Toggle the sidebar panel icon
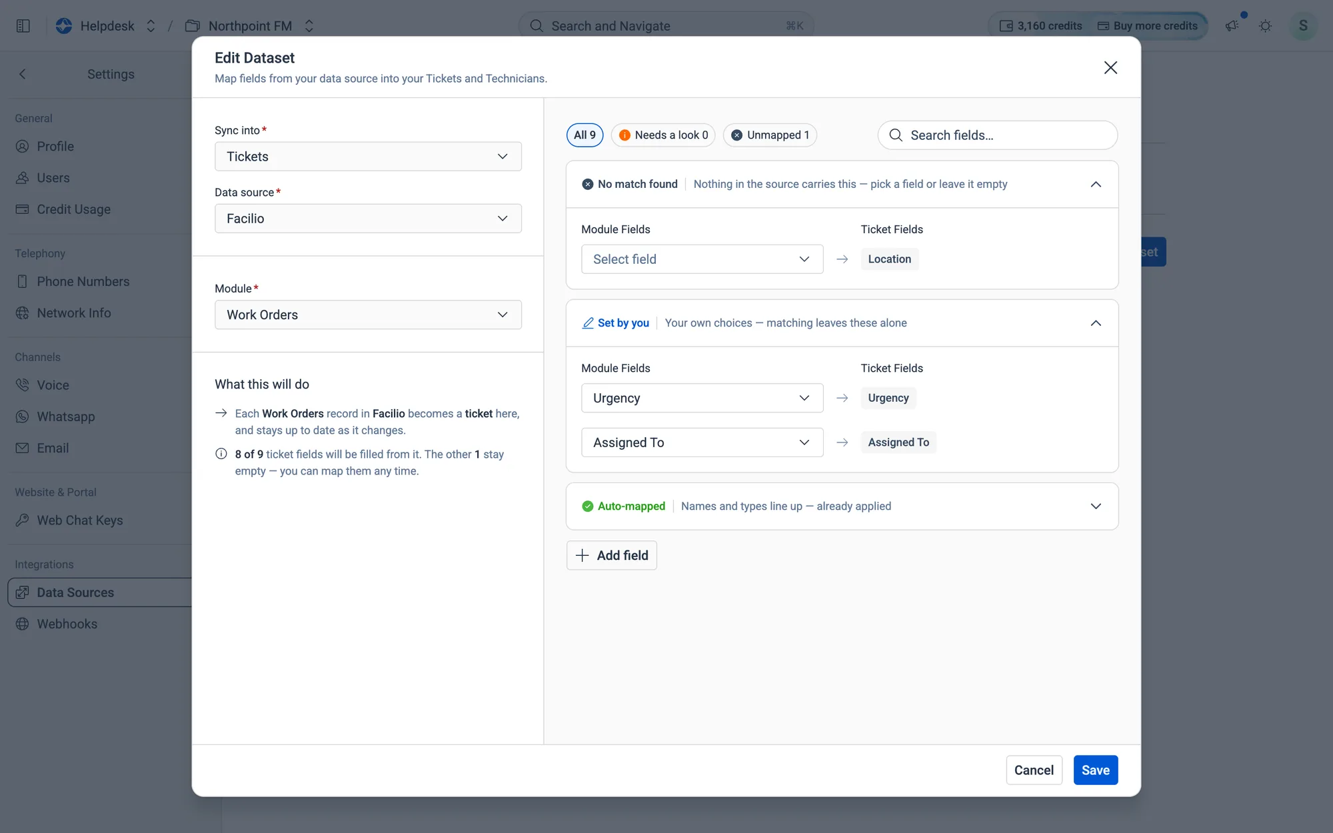The width and height of the screenshot is (1333, 833). tap(23, 26)
